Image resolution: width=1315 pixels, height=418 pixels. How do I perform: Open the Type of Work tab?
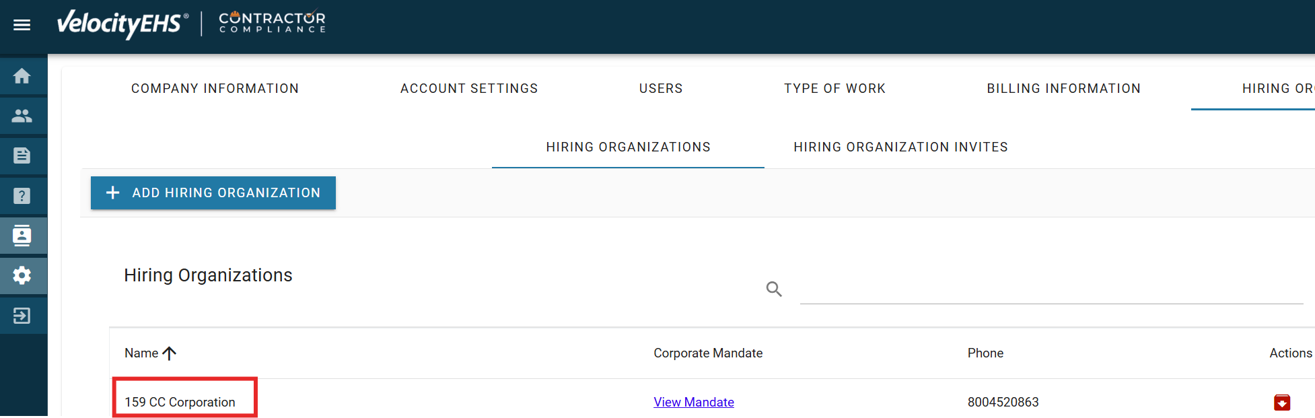[x=834, y=89]
